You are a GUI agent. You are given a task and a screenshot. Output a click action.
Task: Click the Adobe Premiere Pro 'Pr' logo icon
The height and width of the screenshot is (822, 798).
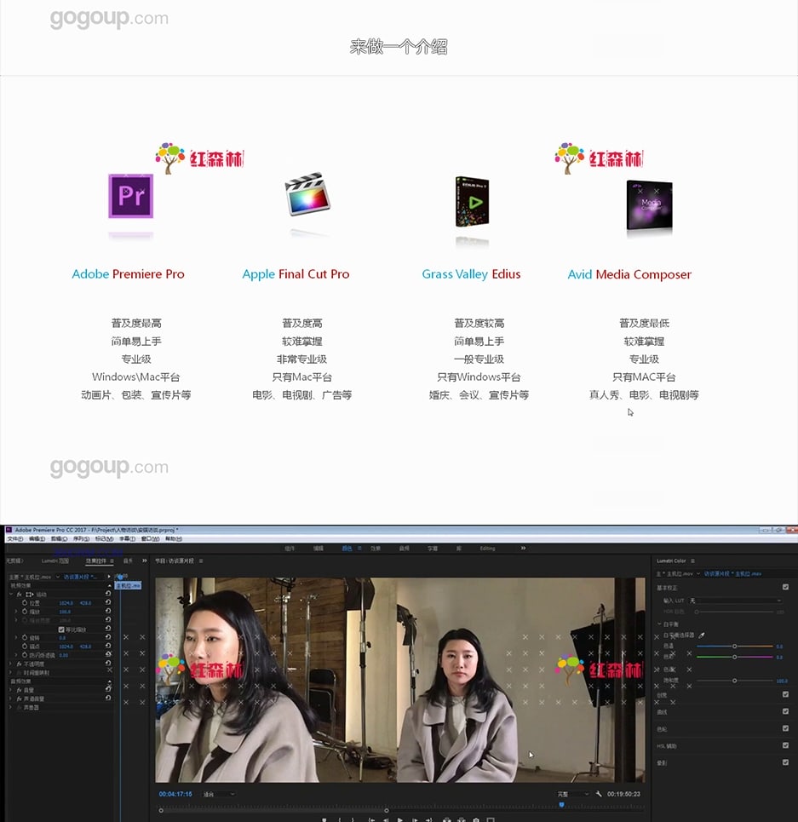[130, 196]
